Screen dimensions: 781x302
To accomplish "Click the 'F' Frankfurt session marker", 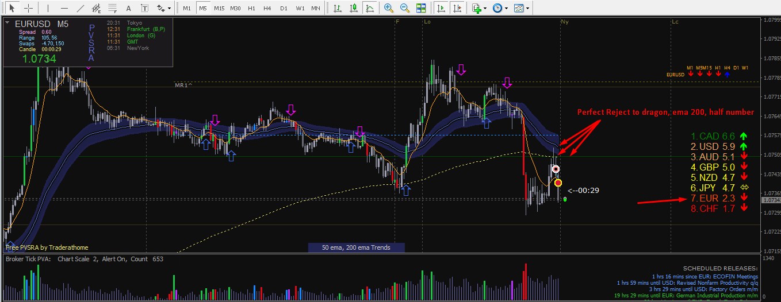I will [397, 21].
